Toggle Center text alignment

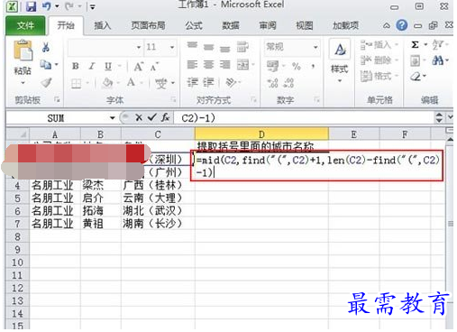click(208, 65)
